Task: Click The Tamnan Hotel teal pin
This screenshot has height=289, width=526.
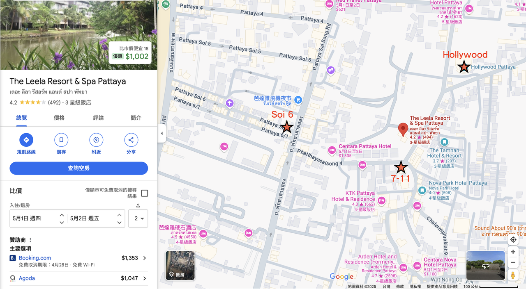Action: coord(444,142)
